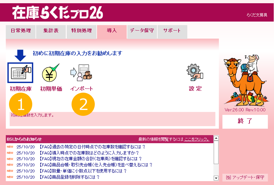Open the 初期単価 yen coin icon

coord(51,73)
